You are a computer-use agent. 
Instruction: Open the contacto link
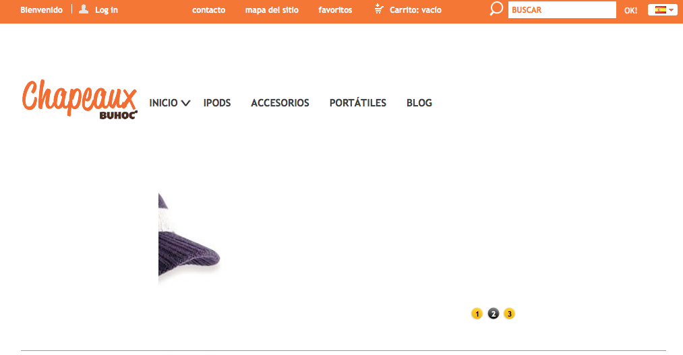208,10
